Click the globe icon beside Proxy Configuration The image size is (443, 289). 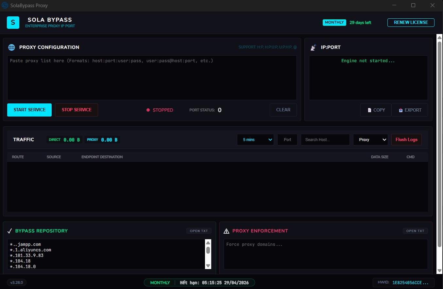tap(11, 47)
